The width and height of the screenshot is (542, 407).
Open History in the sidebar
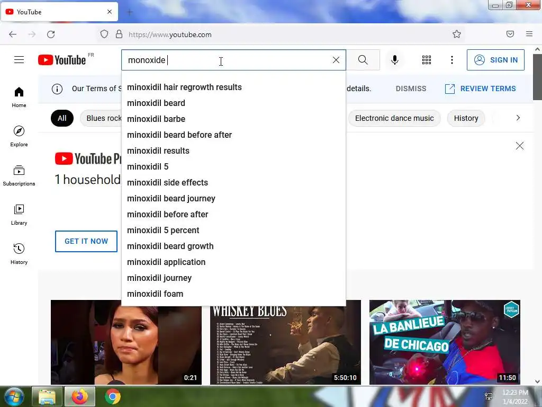click(x=19, y=254)
